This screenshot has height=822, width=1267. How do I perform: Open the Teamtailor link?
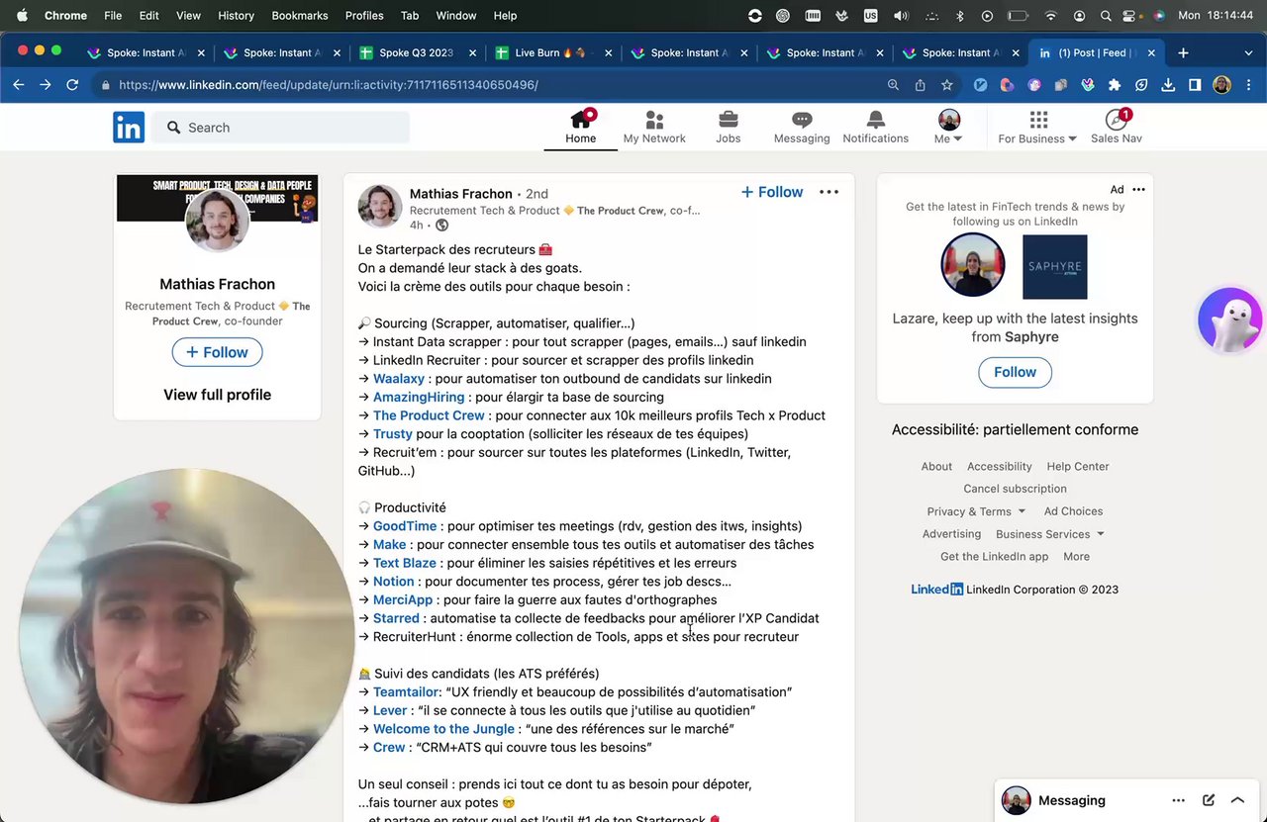[x=406, y=692]
